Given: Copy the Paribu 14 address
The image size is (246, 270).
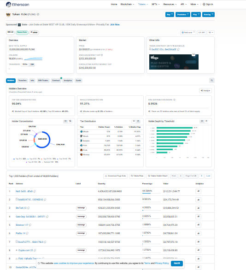Looking at the screenshot, I should point(27,233).
